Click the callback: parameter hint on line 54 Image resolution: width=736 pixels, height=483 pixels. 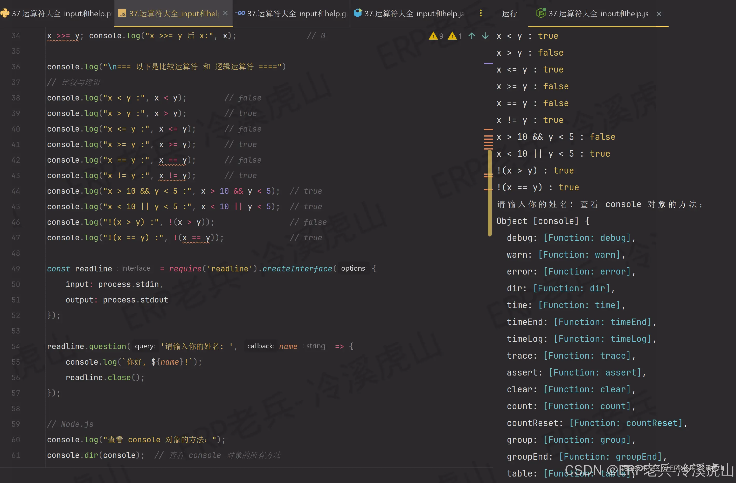[x=260, y=346]
